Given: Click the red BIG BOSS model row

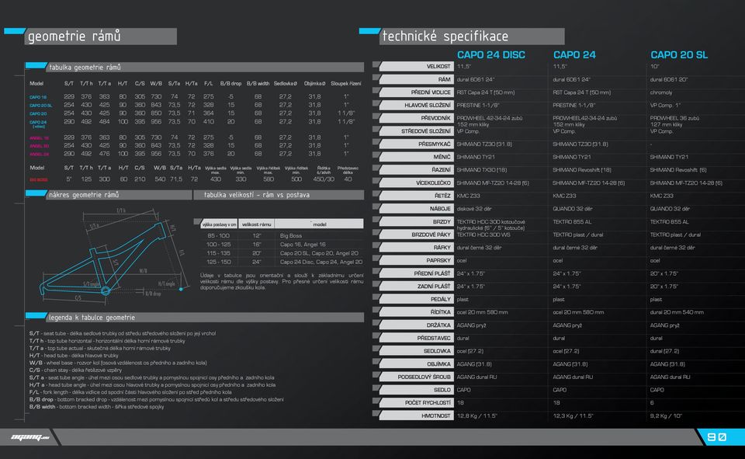Looking at the screenshot, I should coord(192,179).
